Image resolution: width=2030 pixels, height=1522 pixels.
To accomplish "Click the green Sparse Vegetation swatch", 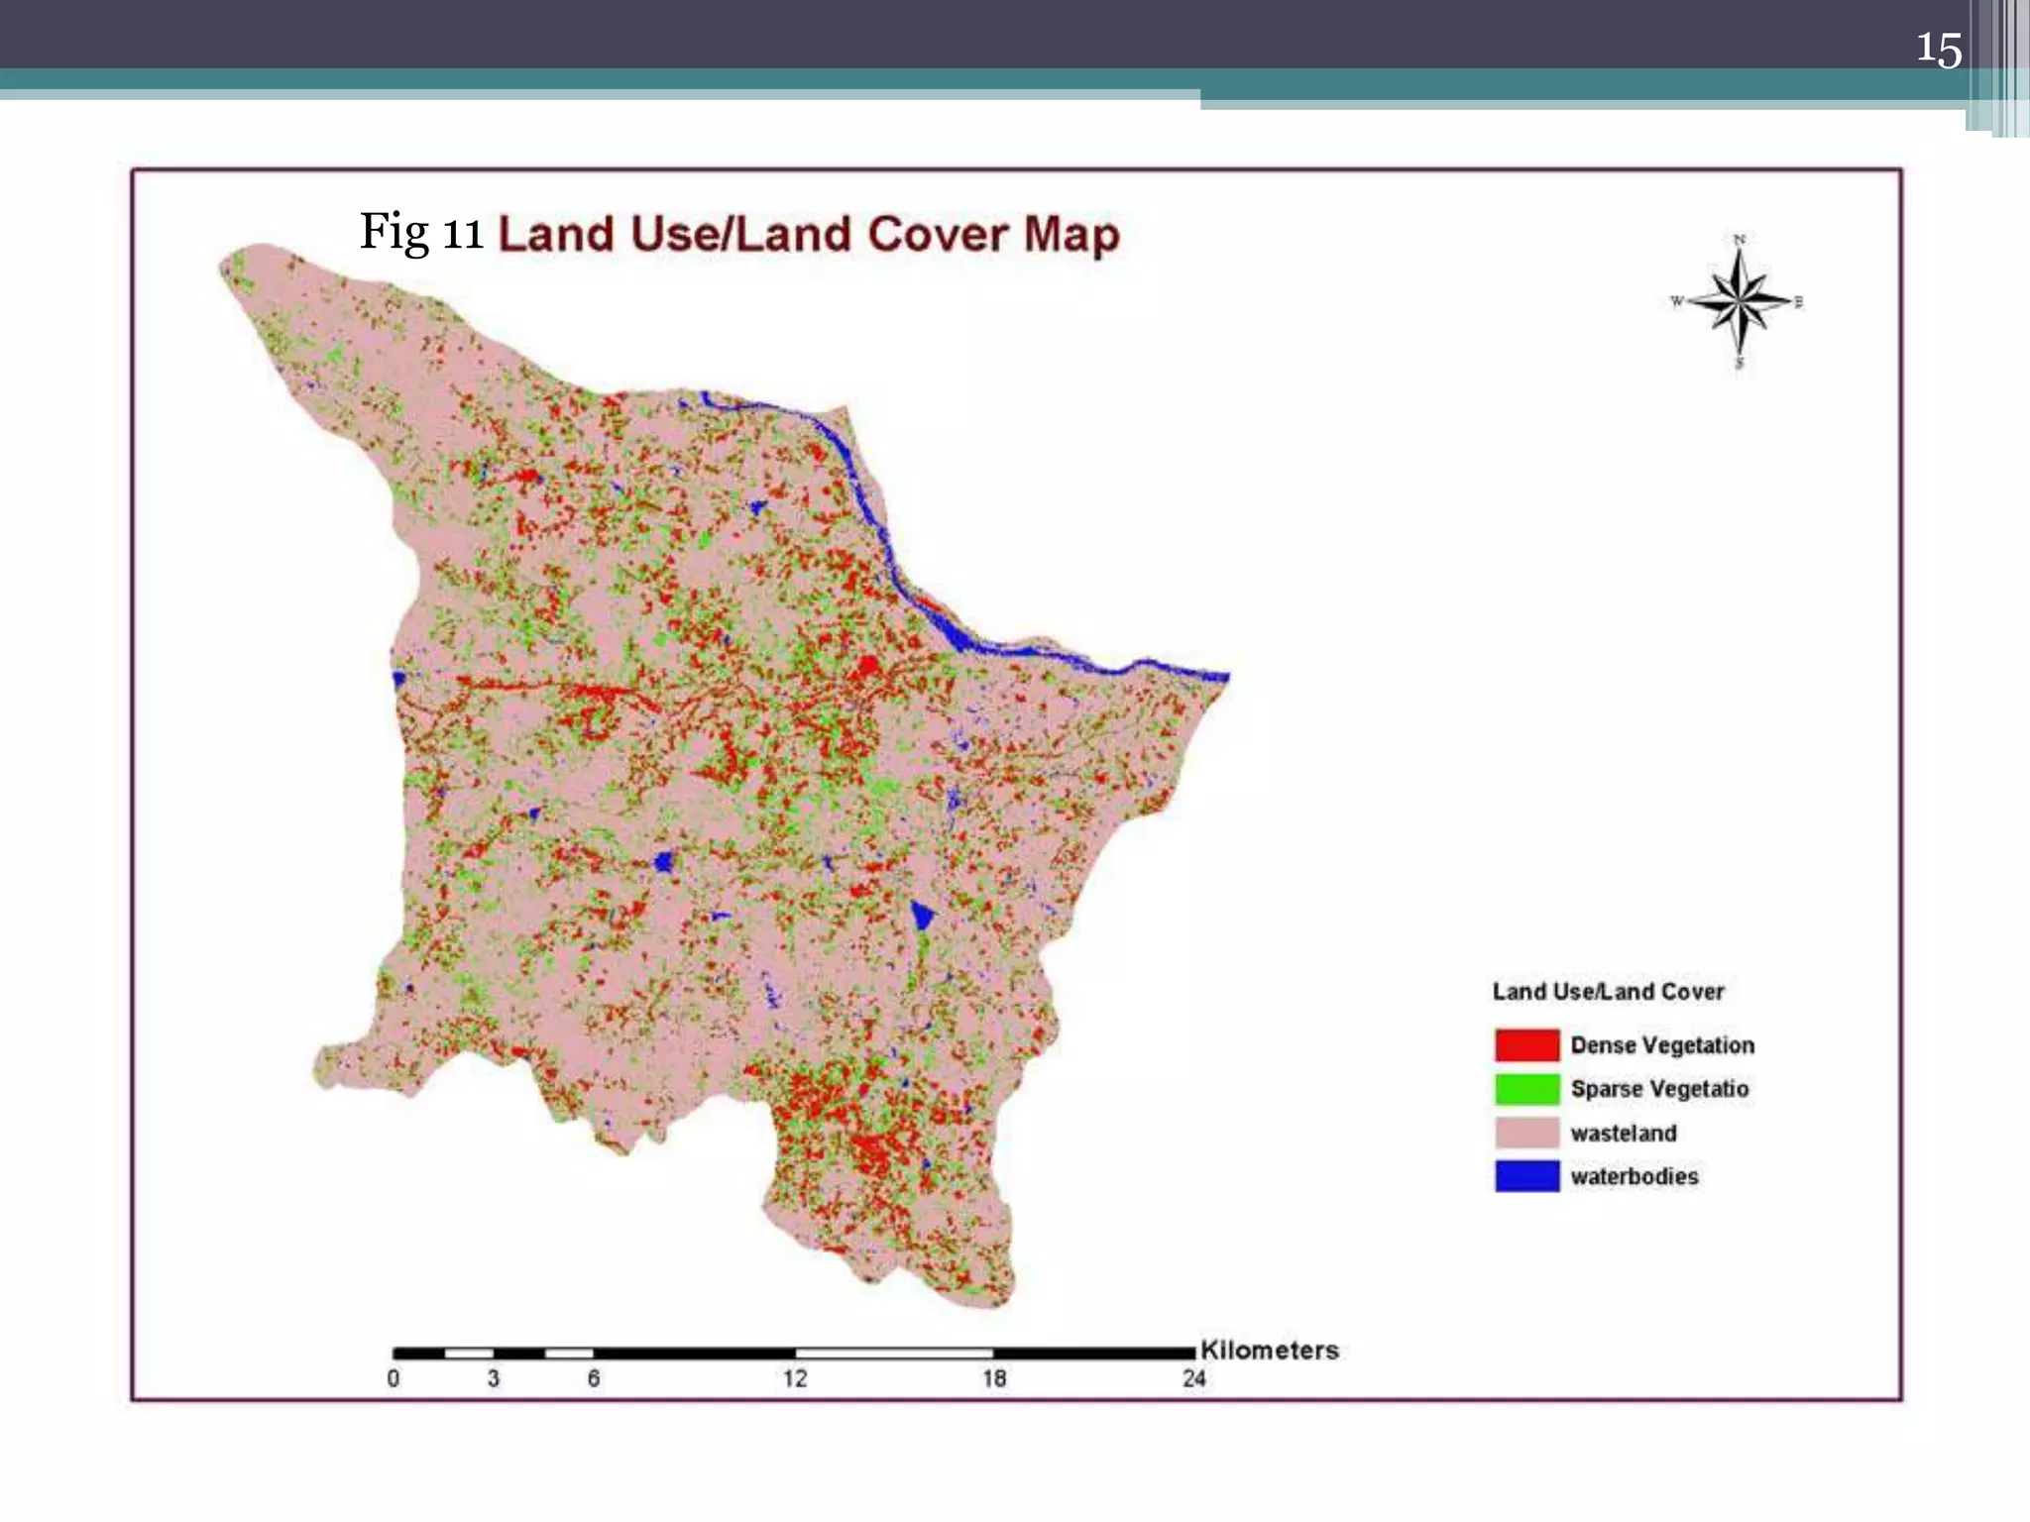I will (x=1526, y=1089).
